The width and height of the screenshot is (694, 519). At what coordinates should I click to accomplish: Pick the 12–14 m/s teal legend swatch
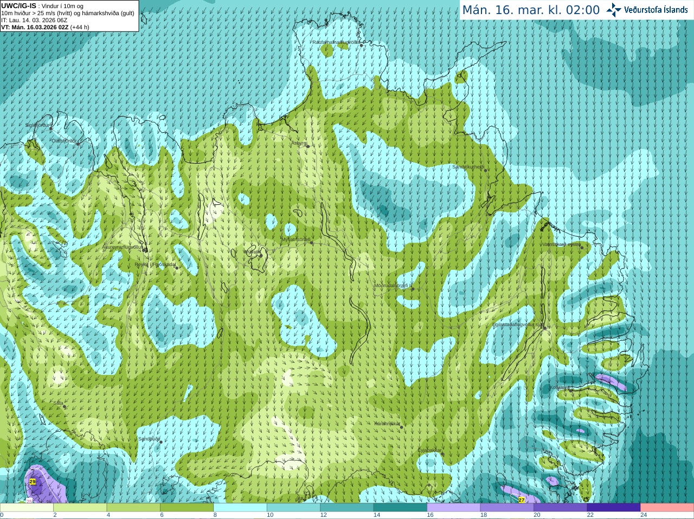coord(347,508)
